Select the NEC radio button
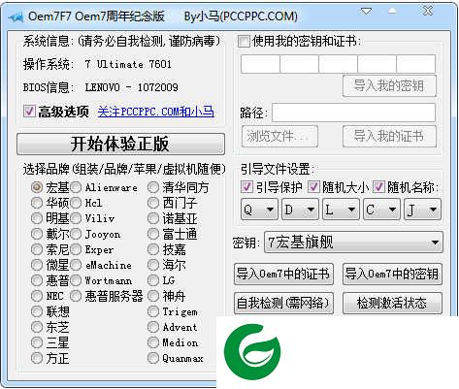Image resolution: width=459 pixels, height=389 pixels. [x=37, y=296]
